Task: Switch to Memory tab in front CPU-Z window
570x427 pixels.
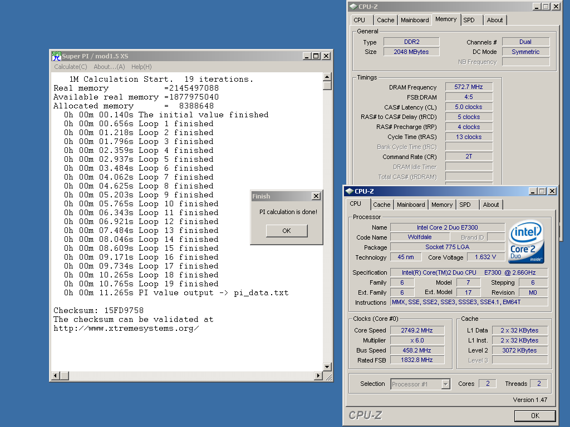Action: [442, 205]
